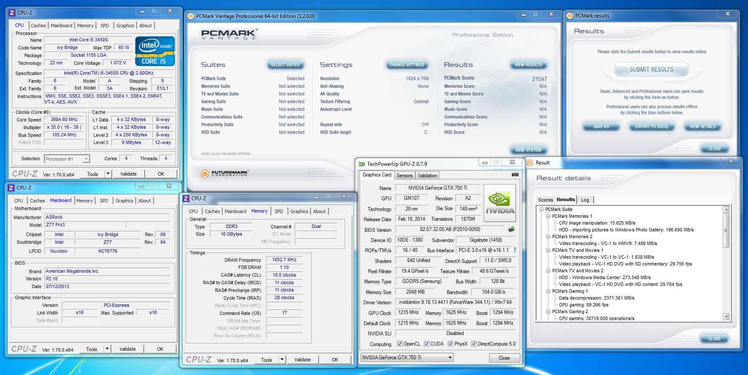Click the PCMark Score value 21547

click(x=539, y=79)
